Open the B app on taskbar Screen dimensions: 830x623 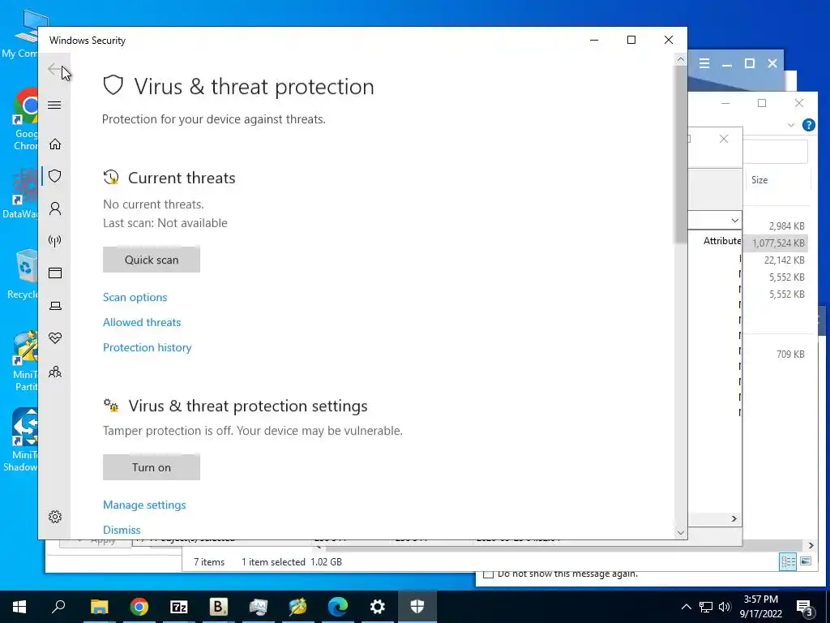pyautogui.click(x=218, y=607)
